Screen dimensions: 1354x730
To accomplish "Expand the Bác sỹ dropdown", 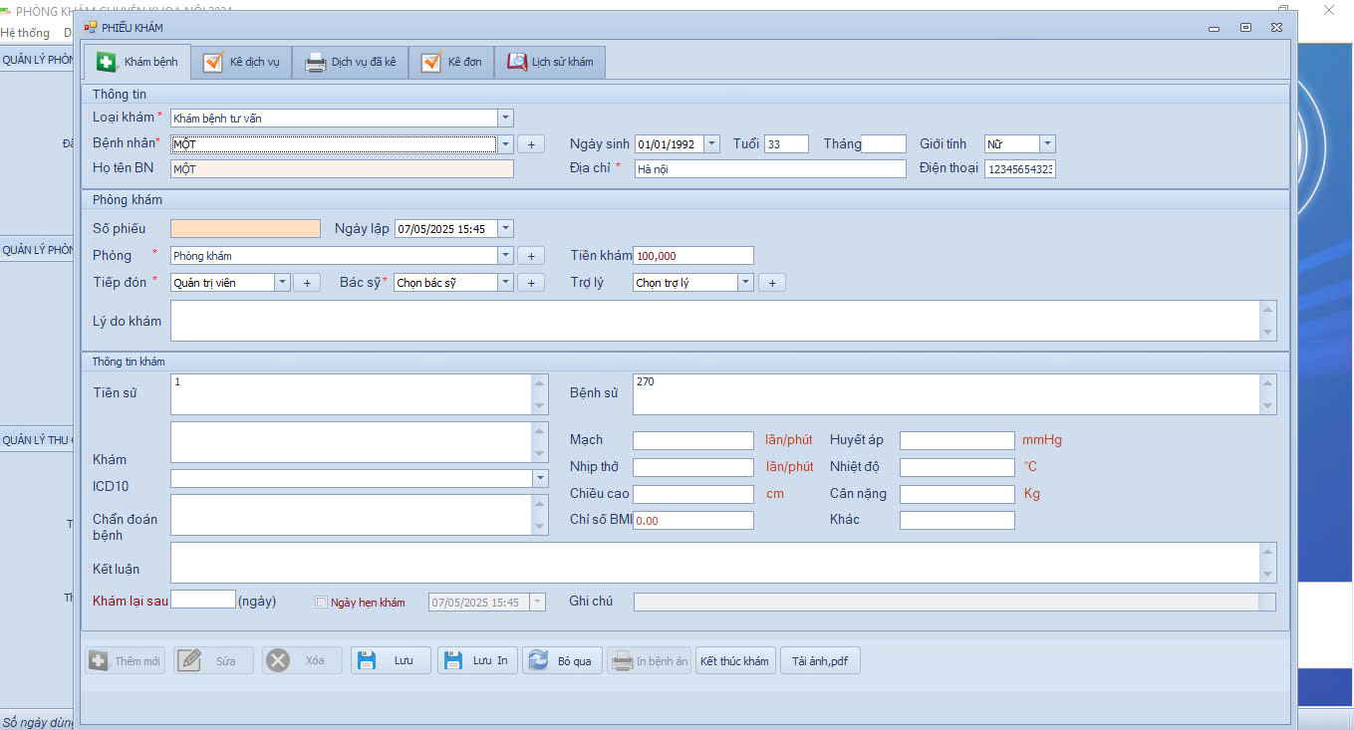I will [505, 283].
